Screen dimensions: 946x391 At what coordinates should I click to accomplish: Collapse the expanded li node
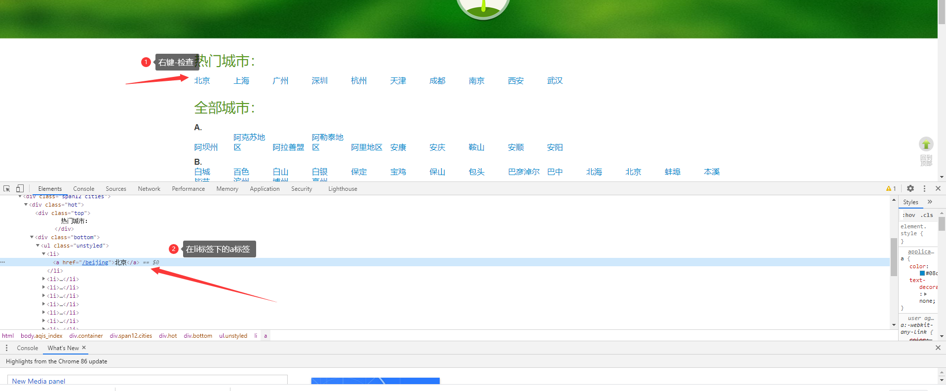click(x=44, y=254)
